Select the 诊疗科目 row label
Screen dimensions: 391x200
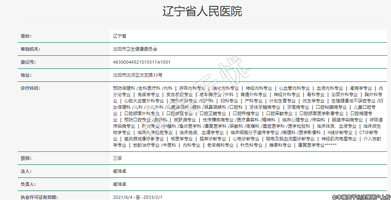(30, 88)
